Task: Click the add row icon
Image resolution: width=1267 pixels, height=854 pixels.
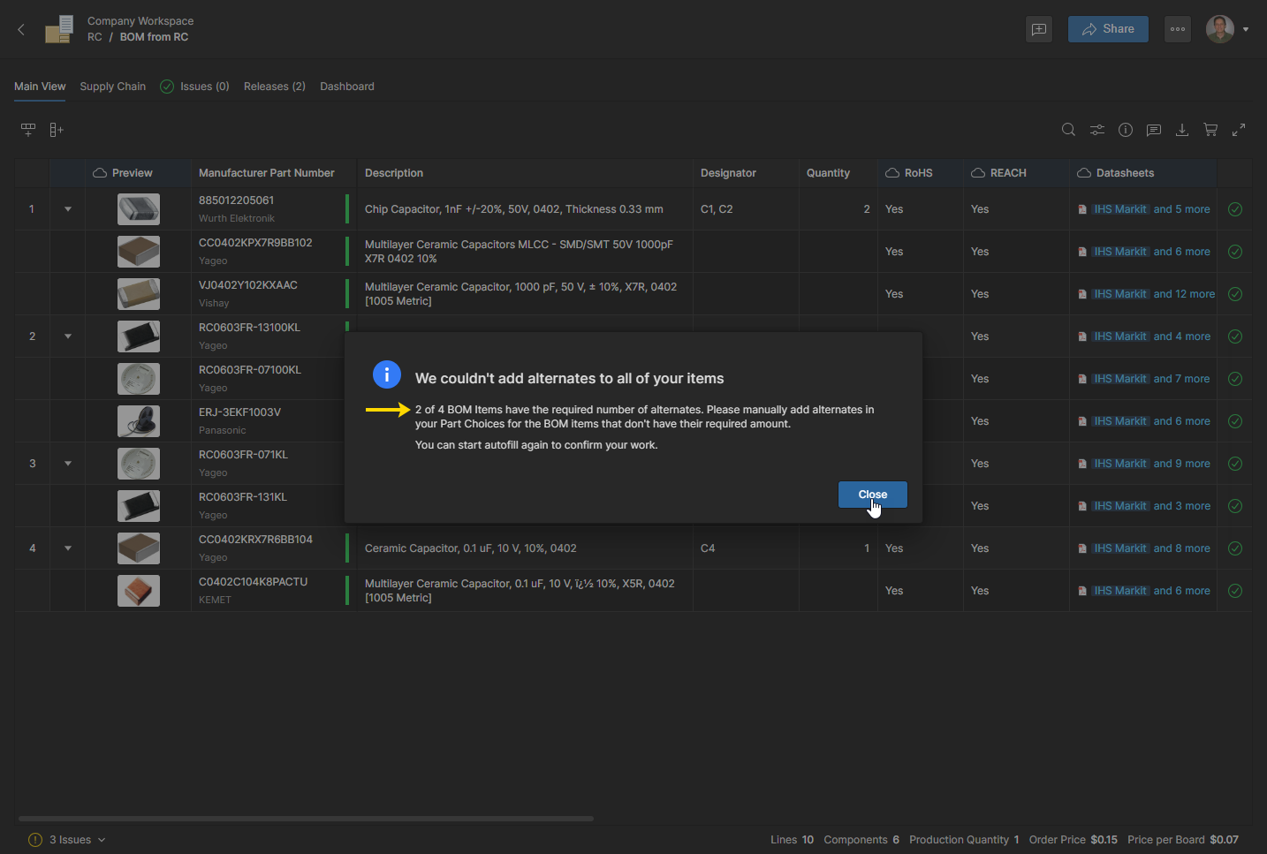Action: click(x=28, y=130)
